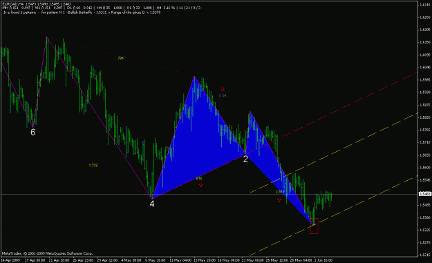Select the red dashed channel line

click(x=332, y=113)
